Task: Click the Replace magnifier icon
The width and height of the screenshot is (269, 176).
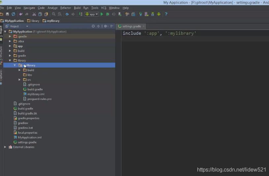Action: [59, 14]
